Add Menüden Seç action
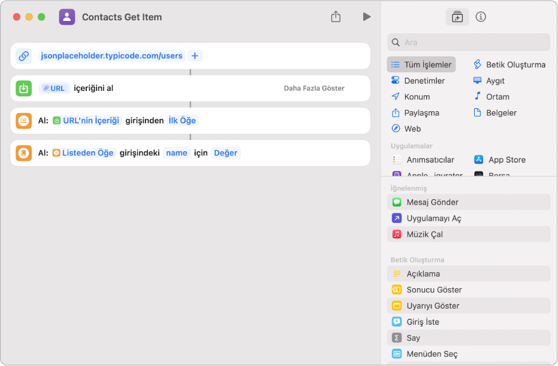The height and width of the screenshot is (366, 558). (x=469, y=354)
